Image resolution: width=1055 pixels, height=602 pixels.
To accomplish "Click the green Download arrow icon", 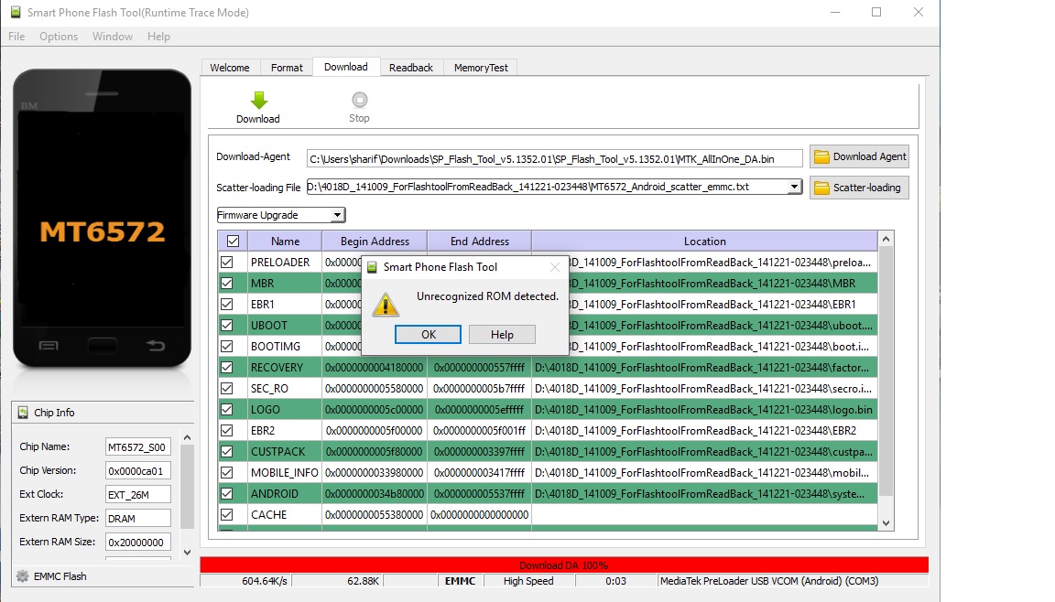I will 258,100.
